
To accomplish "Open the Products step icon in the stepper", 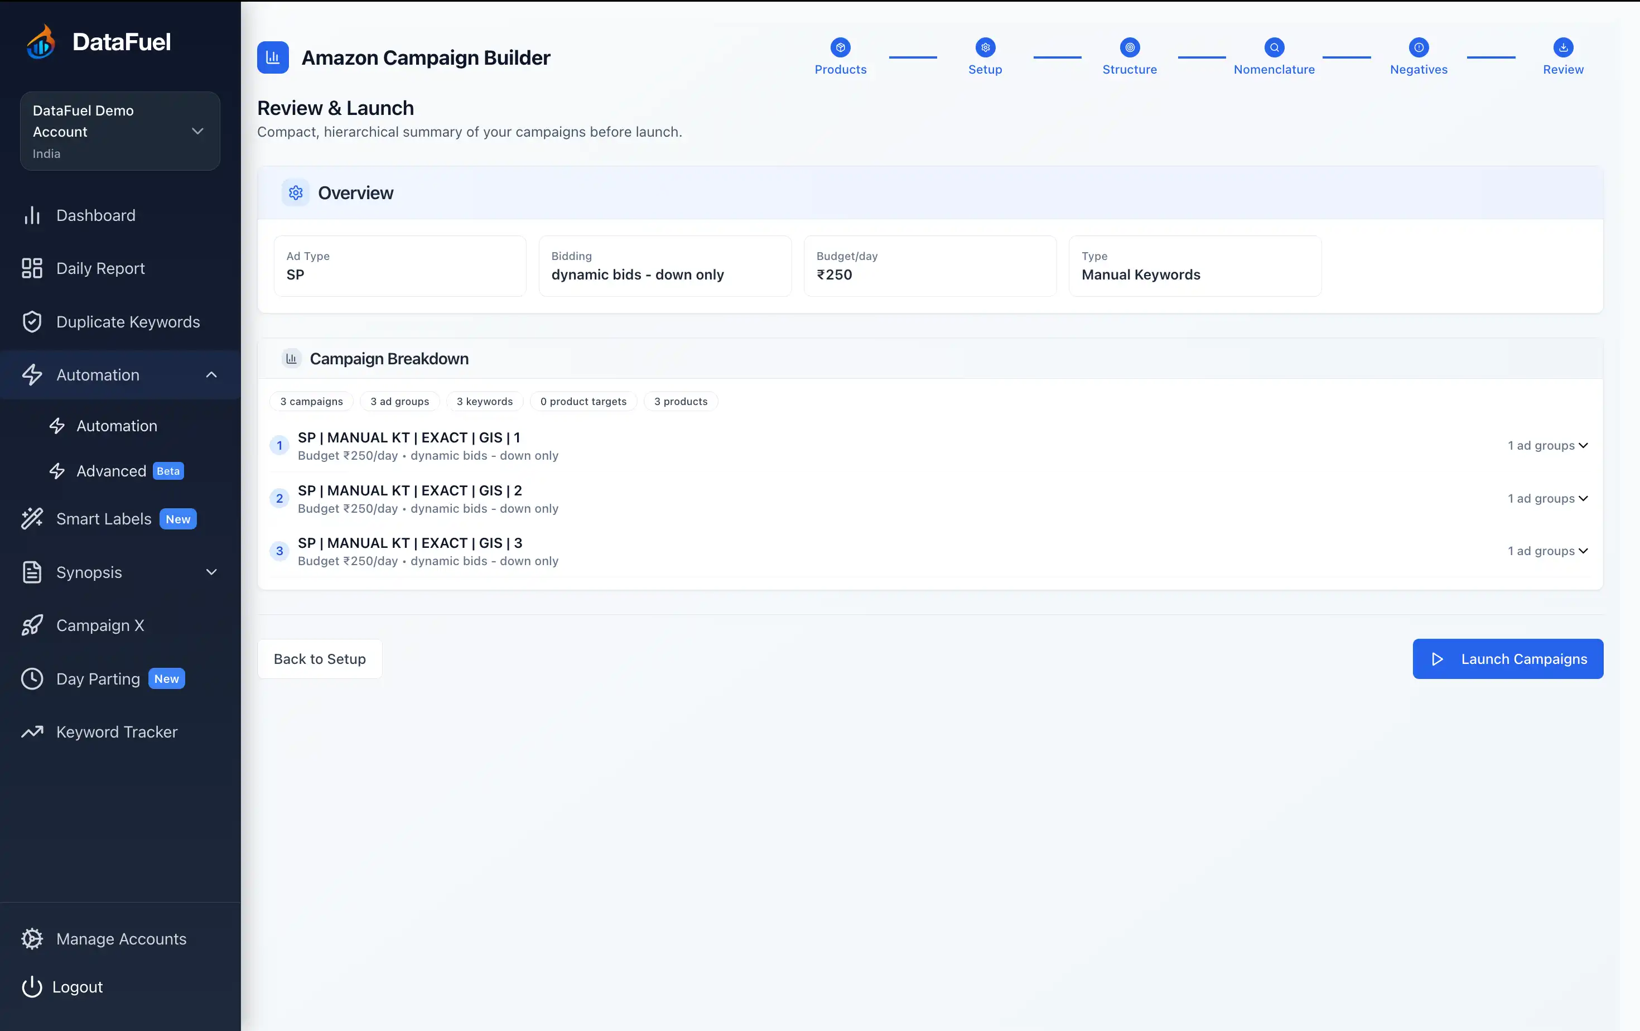I will click(x=841, y=47).
